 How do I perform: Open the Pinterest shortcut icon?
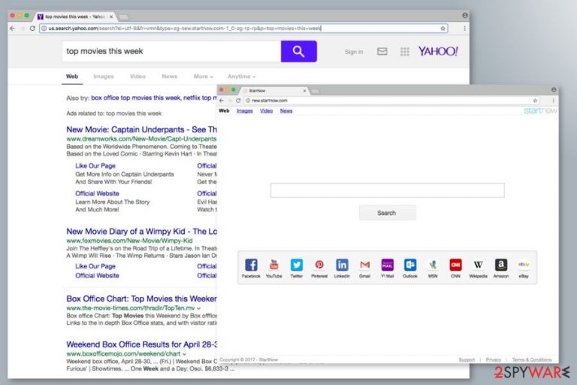pos(319,265)
